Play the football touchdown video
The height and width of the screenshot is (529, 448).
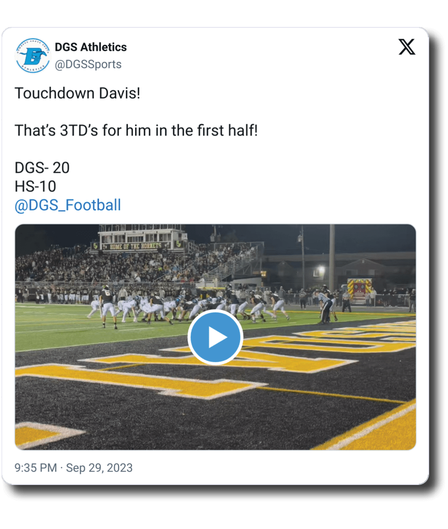click(x=215, y=337)
